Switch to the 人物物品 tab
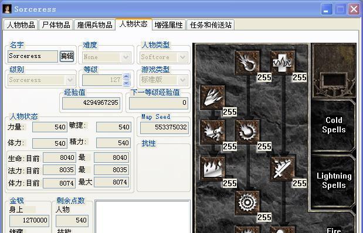This screenshot has height=233, width=363. click(x=21, y=25)
